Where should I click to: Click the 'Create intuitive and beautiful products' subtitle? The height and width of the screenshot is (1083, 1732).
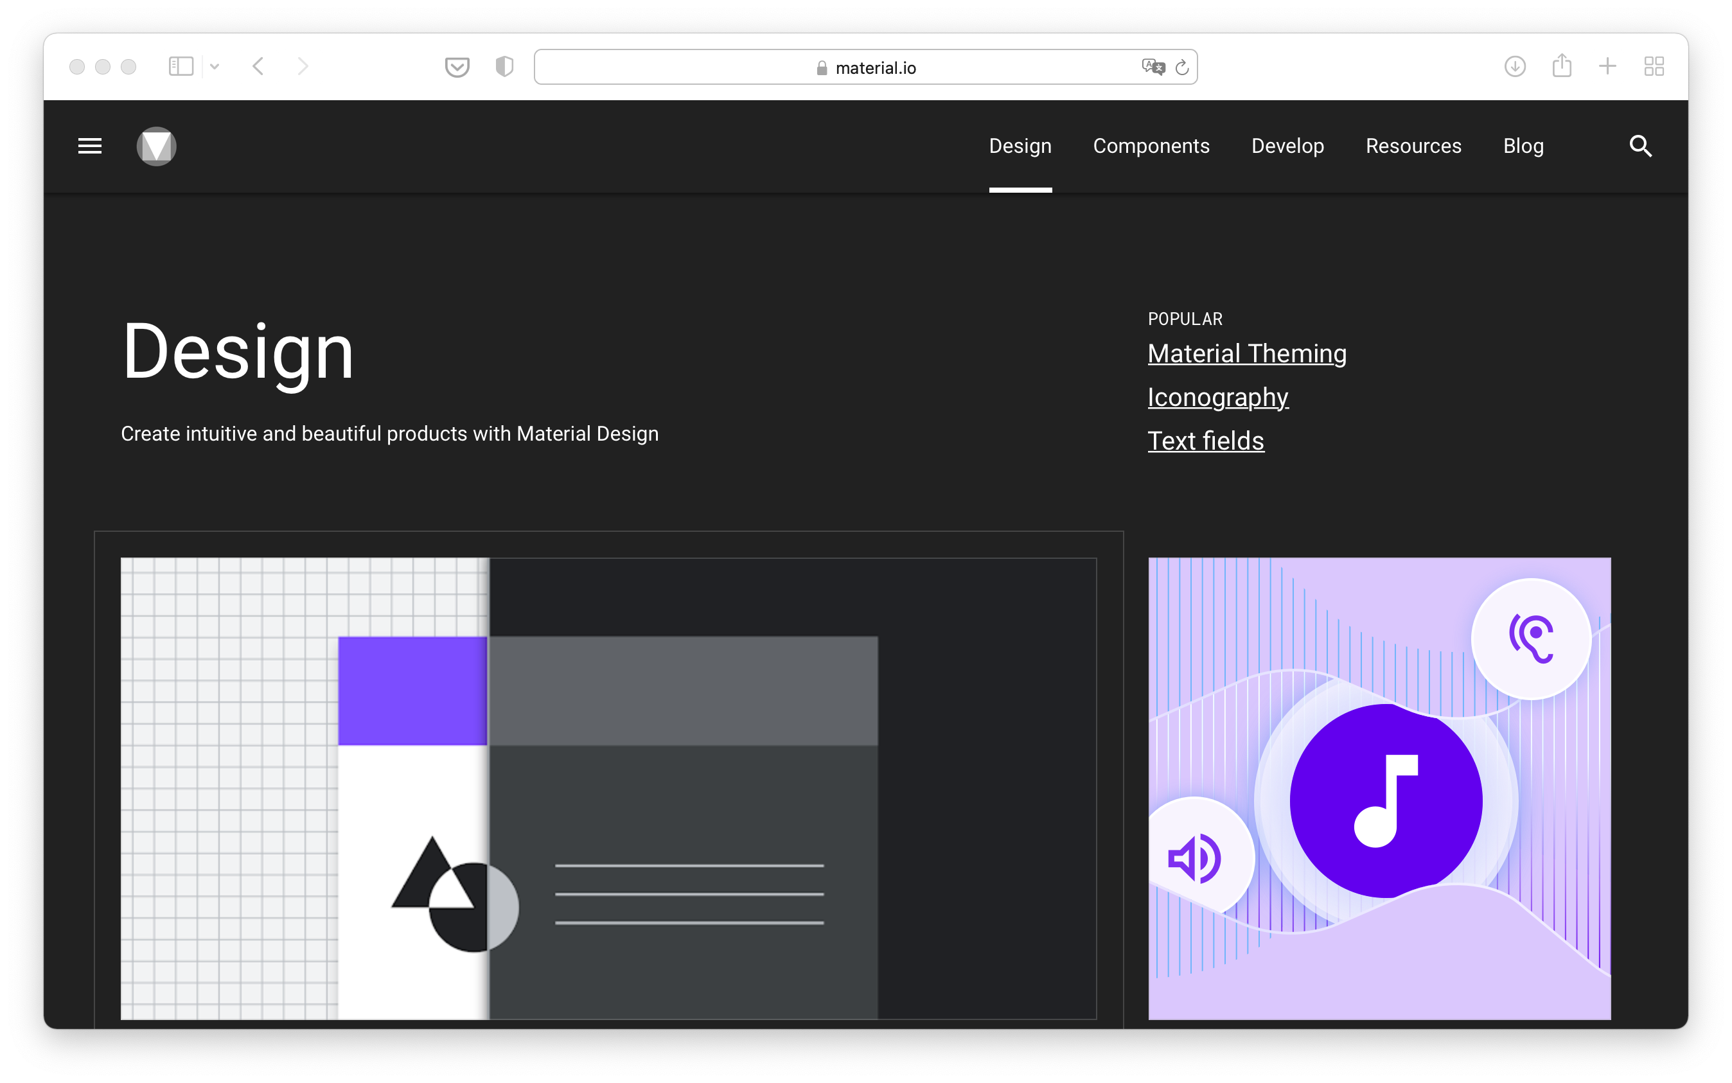pyautogui.click(x=390, y=434)
